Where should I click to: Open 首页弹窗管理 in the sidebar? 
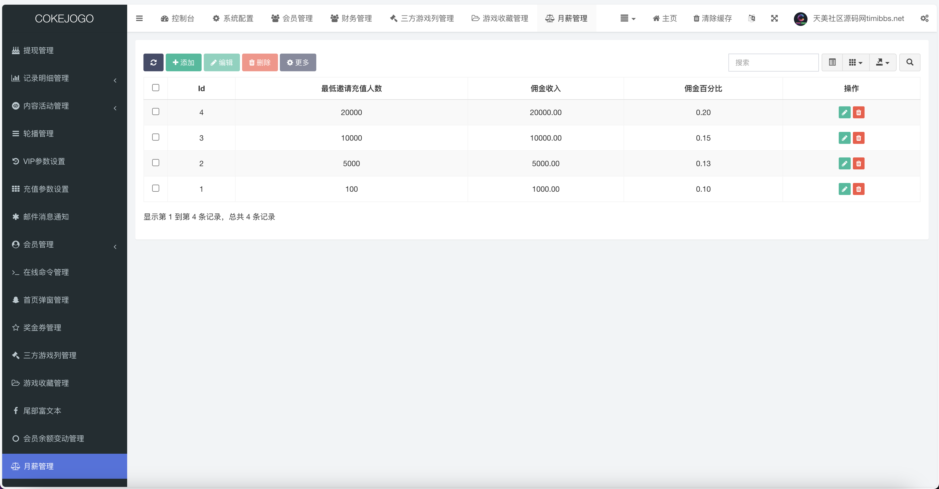click(46, 300)
